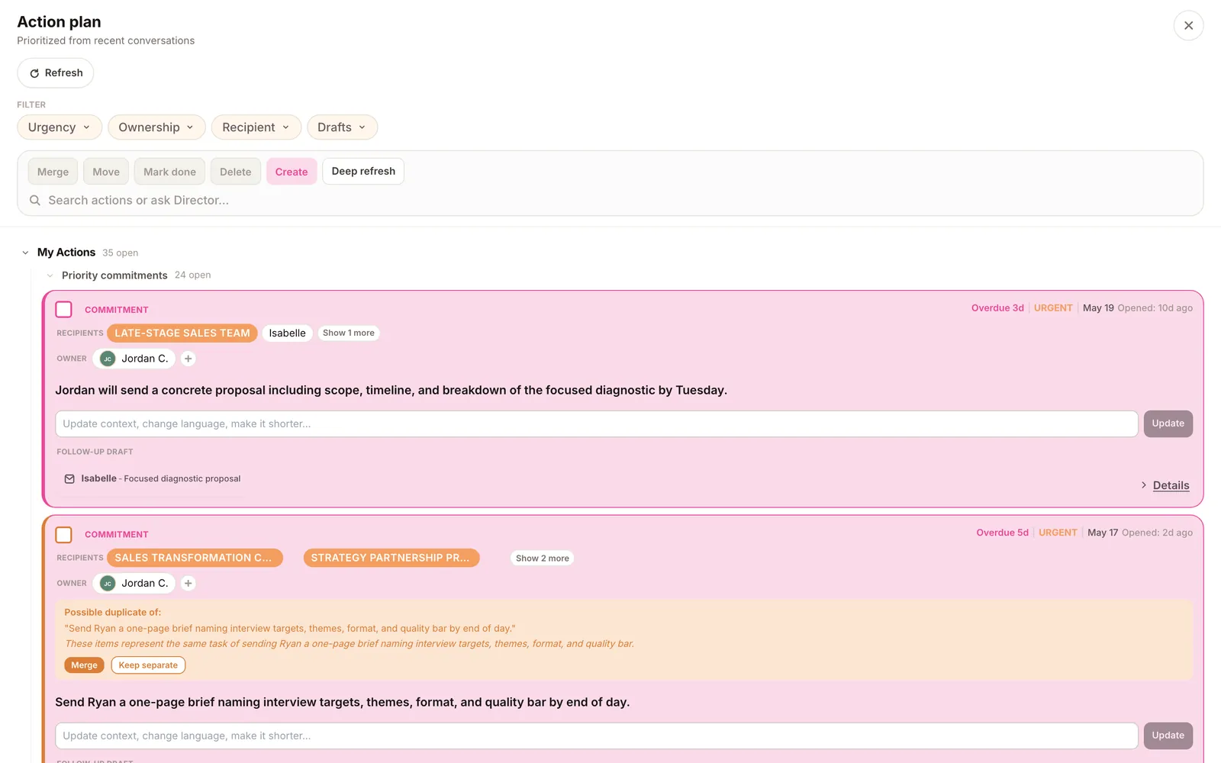
Task: Click Keep separate in duplicate notice
Action: tap(148, 665)
